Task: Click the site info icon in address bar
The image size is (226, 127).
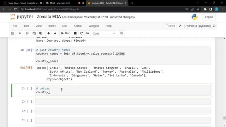Action: 22,9
